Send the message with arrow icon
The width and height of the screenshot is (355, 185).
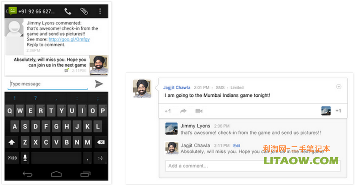pos(99,84)
